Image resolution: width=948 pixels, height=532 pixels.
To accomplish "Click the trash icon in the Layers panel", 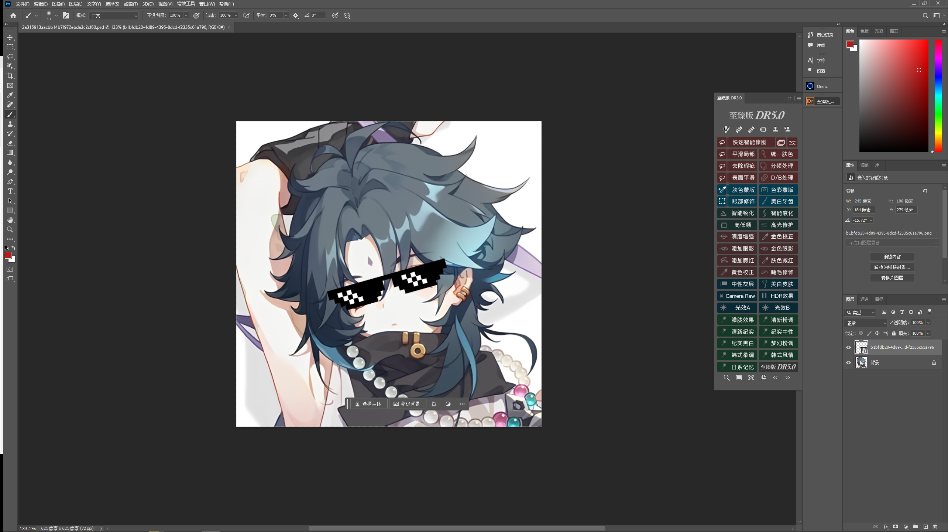I will click(935, 526).
